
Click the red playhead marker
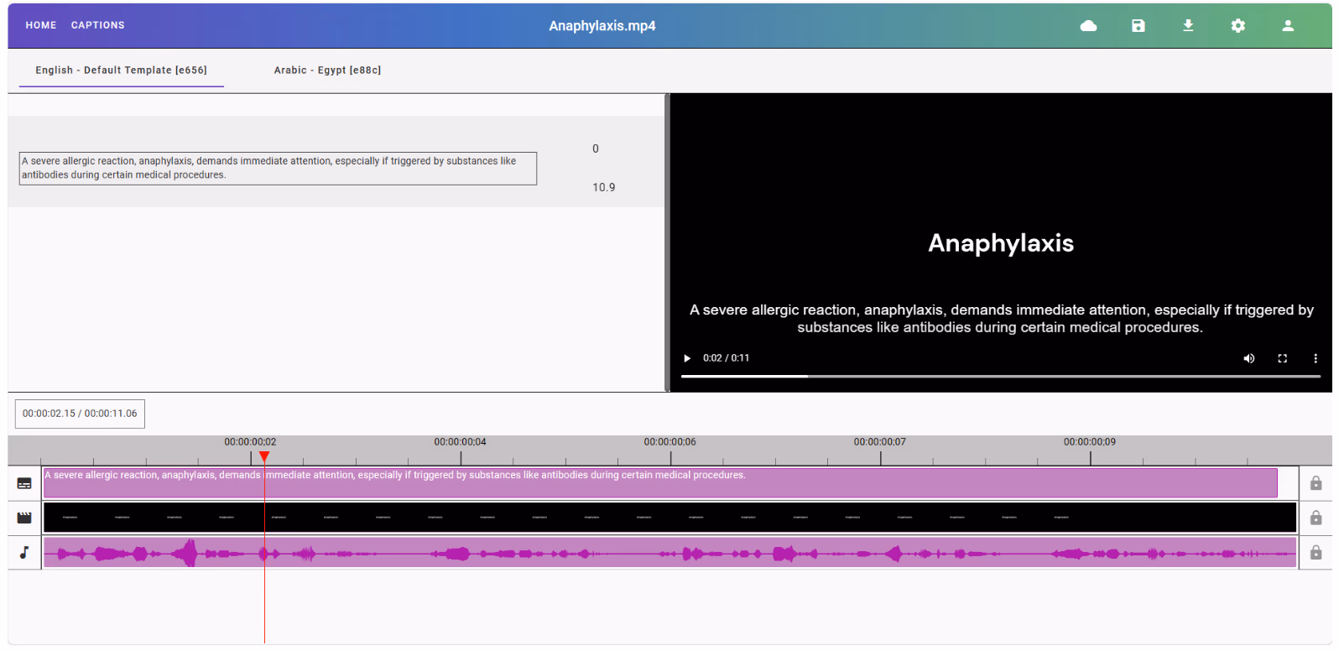coord(264,456)
